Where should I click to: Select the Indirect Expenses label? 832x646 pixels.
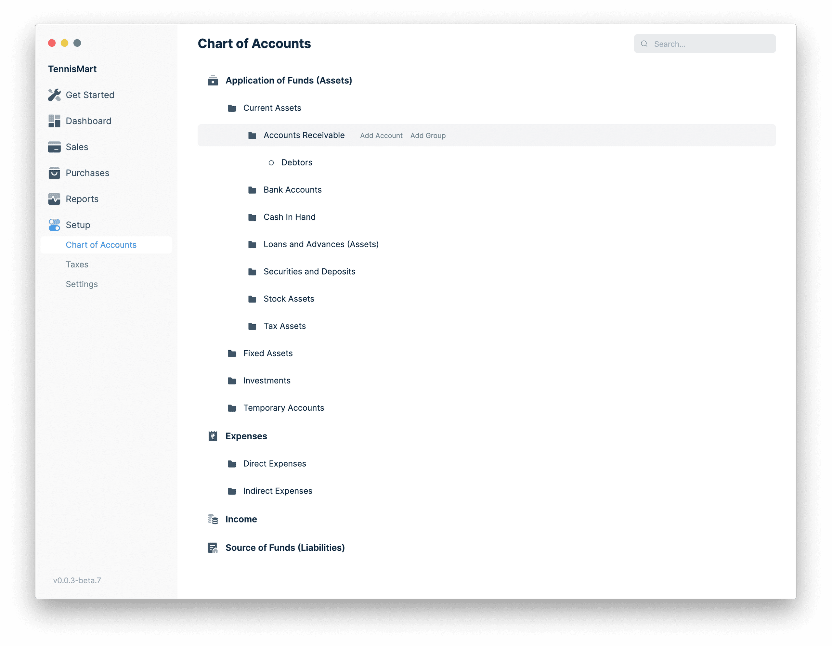[277, 491]
